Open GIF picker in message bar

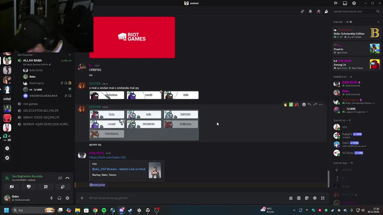click(x=299, y=198)
